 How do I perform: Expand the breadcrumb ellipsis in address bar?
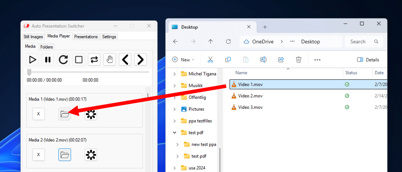pyautogui.click(x=292, y=42)
